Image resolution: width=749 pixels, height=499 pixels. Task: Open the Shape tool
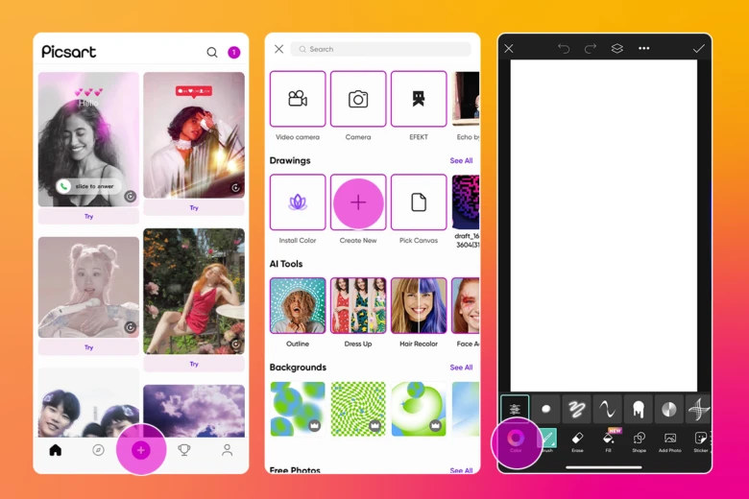639,440
